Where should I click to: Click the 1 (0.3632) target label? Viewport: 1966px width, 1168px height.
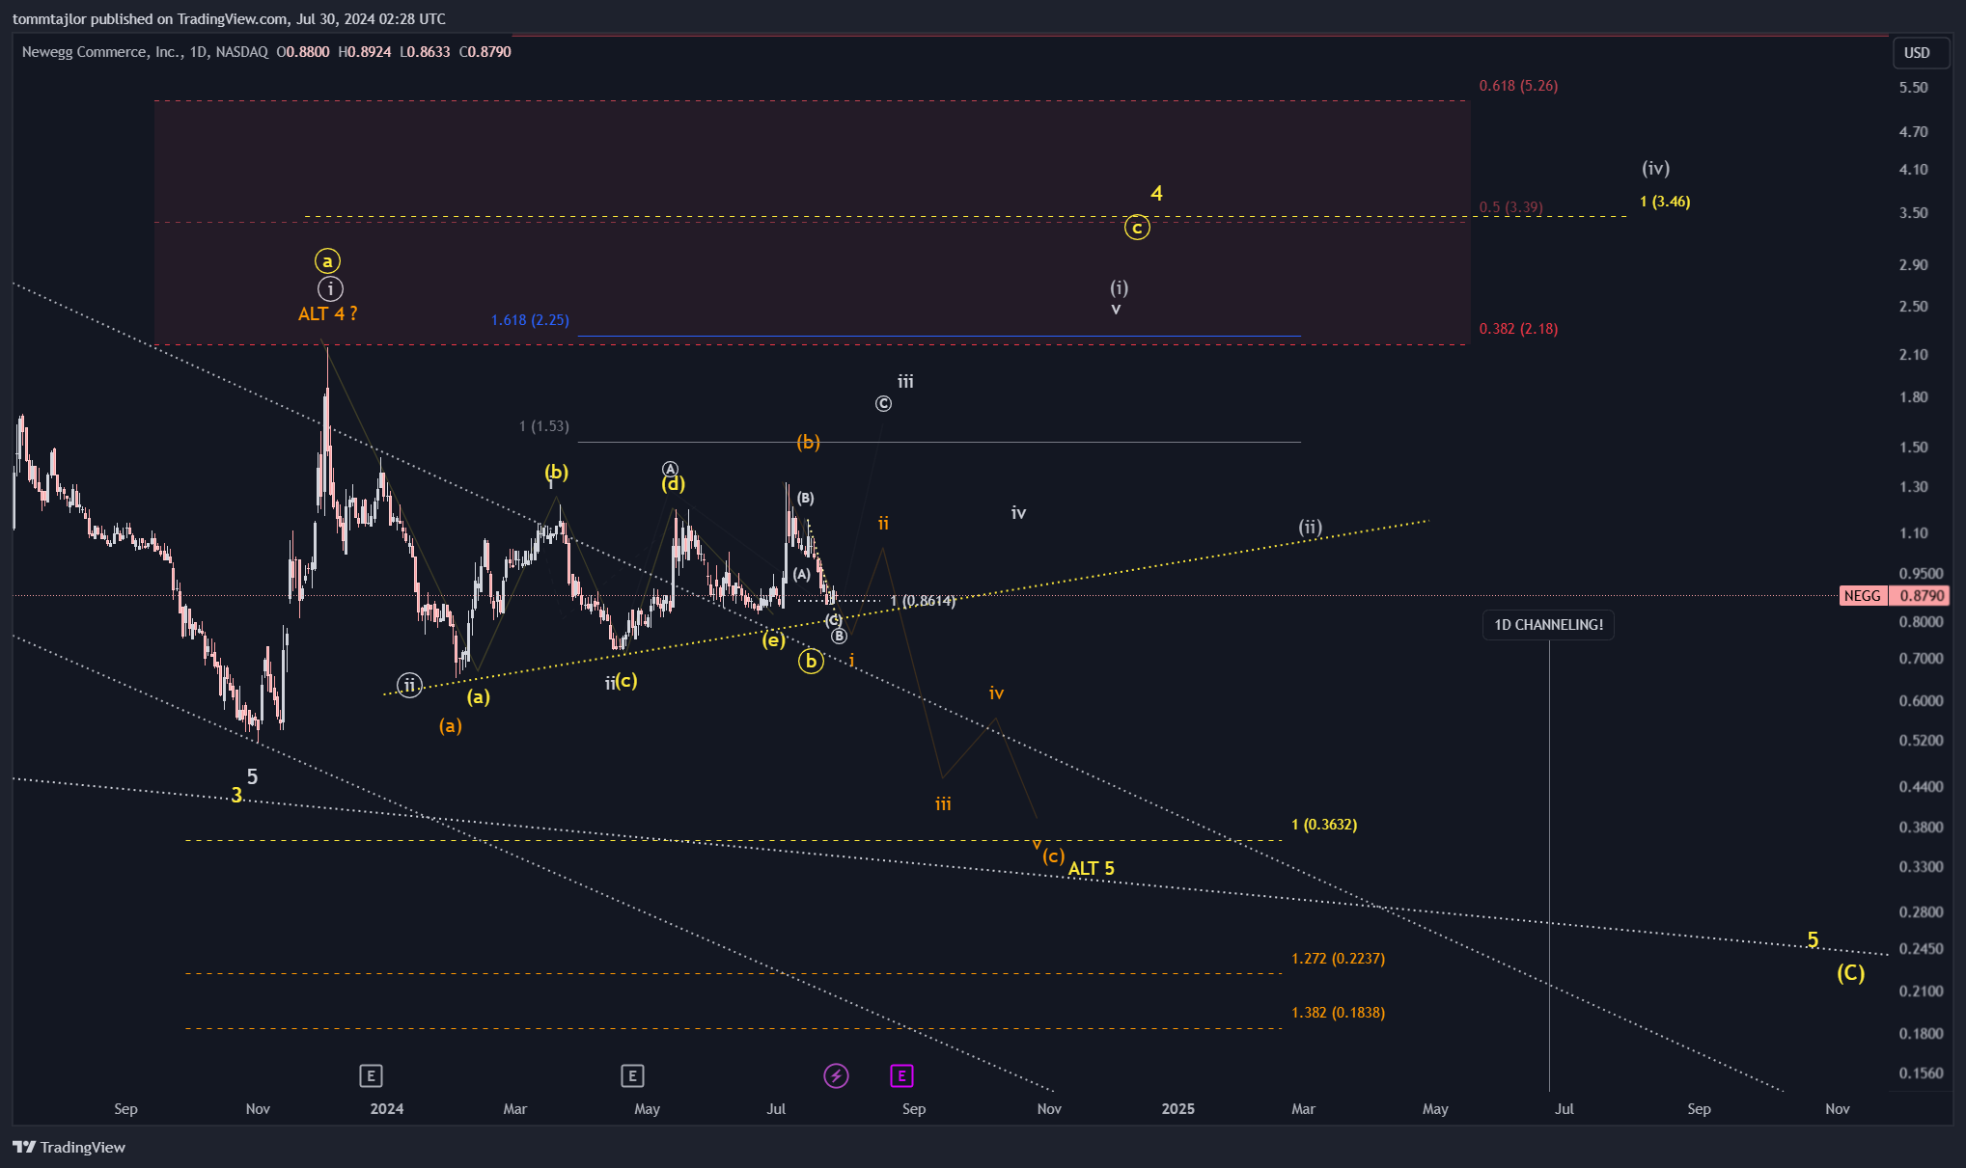[1324, 825]
